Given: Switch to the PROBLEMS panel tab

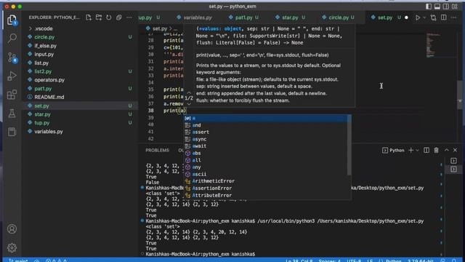Looking at the screenshot, I should click(x=157, y=151).
